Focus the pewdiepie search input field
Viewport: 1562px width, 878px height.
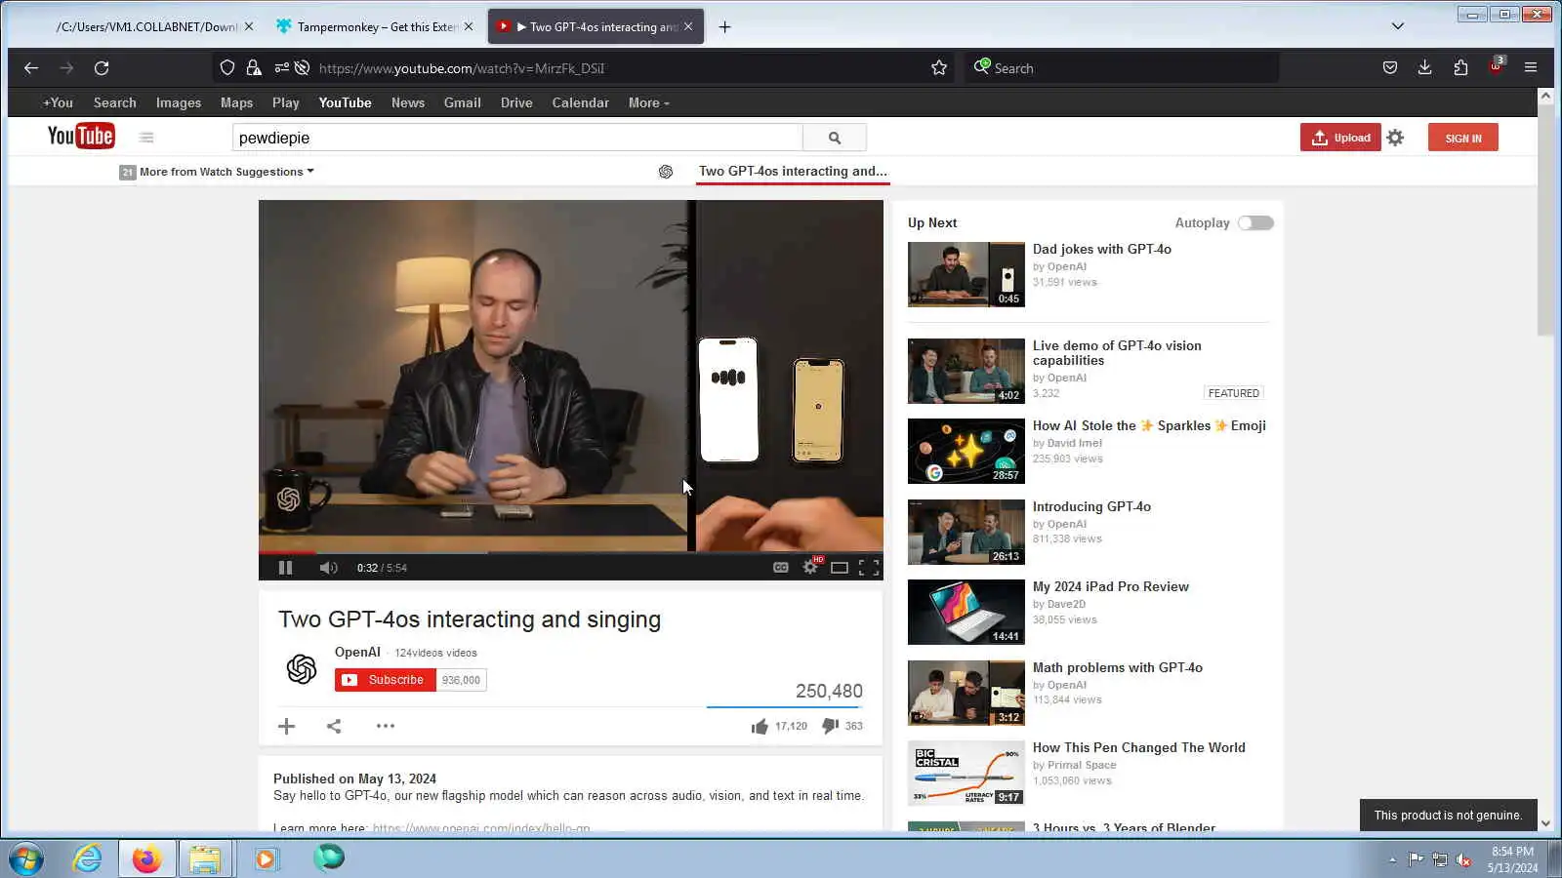tap(517, 138)
